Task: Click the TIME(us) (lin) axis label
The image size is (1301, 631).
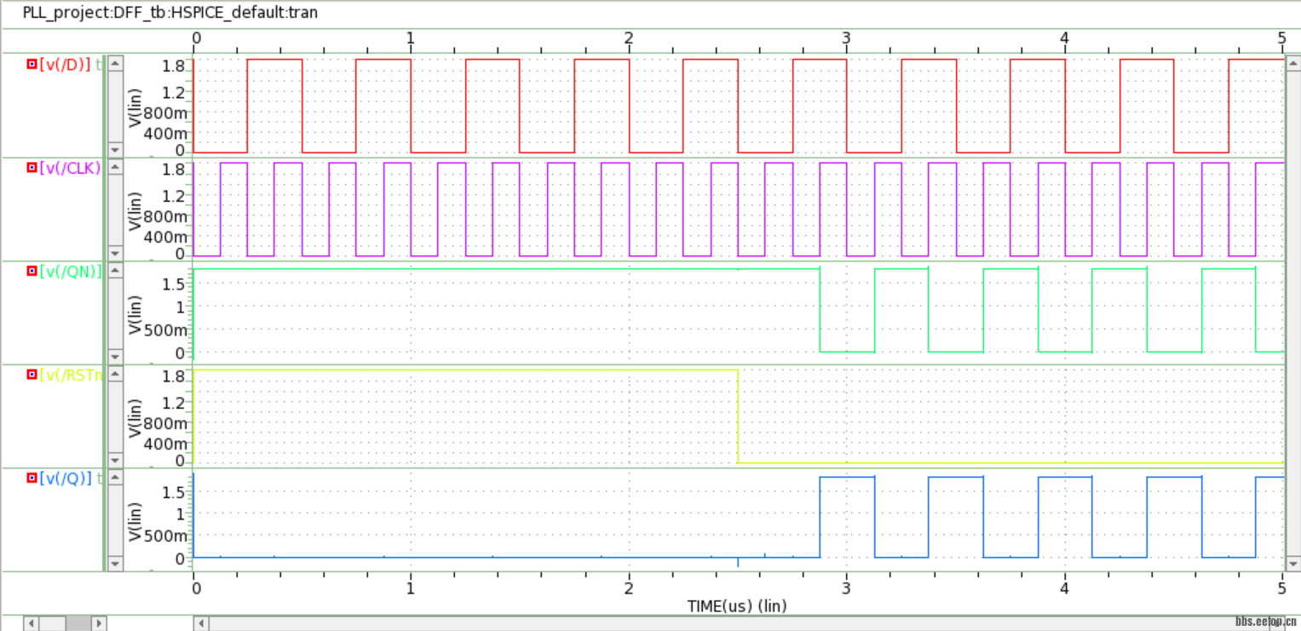Action: pos(737,605)
